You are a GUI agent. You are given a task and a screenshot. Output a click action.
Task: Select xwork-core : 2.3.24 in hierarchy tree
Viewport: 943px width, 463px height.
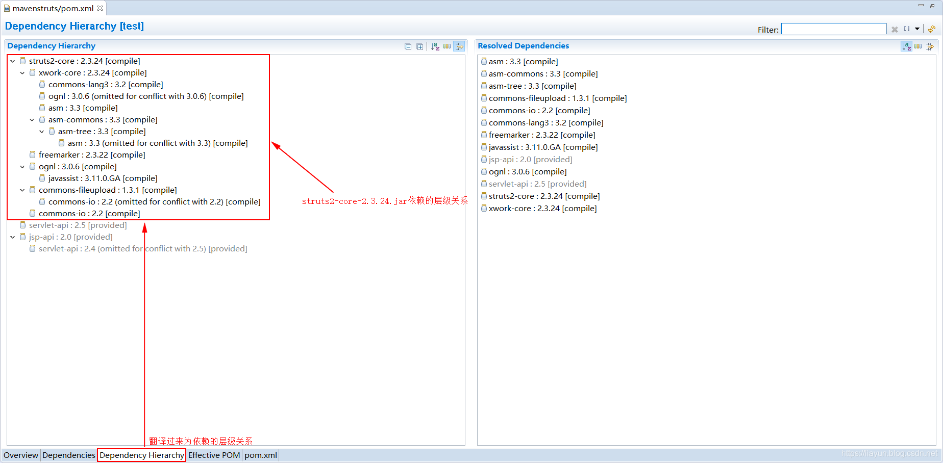pyautogui.click(x=93, y=73)
